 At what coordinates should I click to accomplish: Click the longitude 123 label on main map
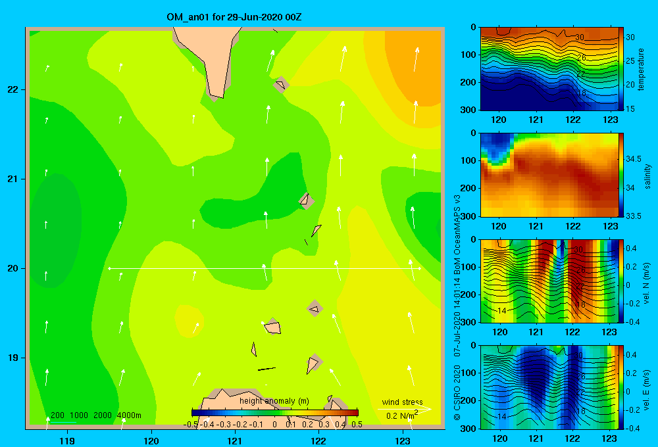tap(403, 440)
